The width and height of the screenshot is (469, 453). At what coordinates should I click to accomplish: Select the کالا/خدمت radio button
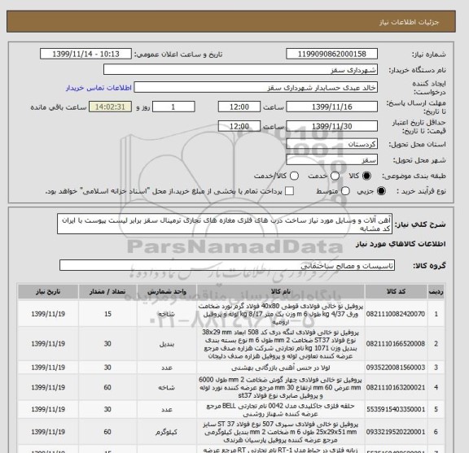[x=294, y=176]
